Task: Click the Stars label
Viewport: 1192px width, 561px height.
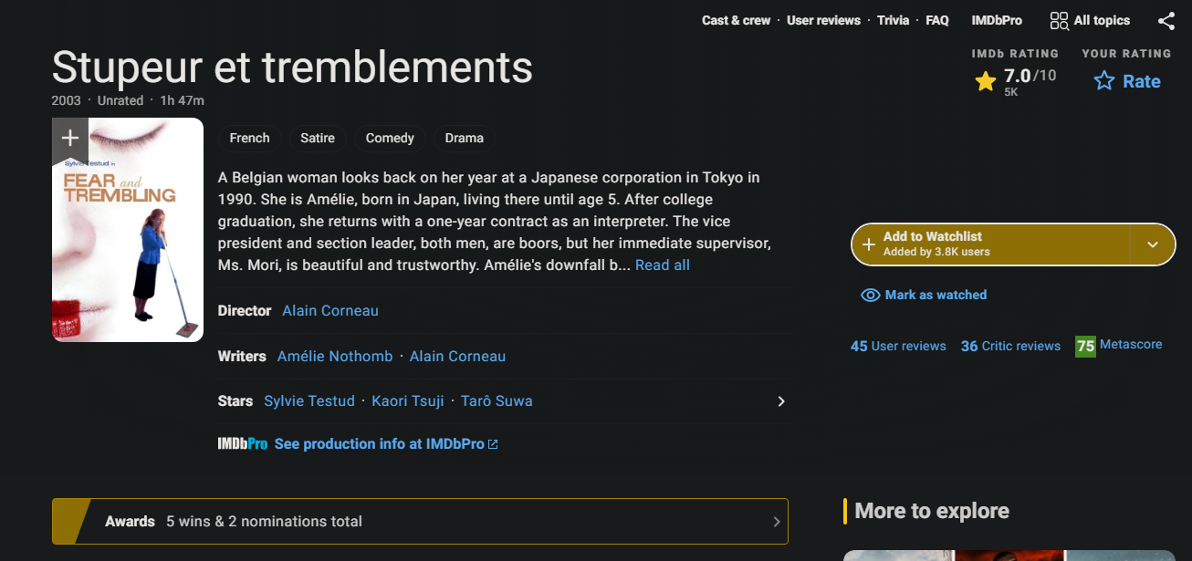Action: [235, 401]
